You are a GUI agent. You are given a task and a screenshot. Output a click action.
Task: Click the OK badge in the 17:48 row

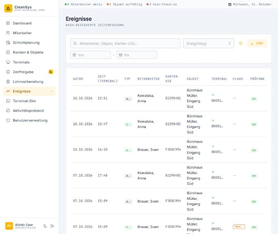coord(254,176)
